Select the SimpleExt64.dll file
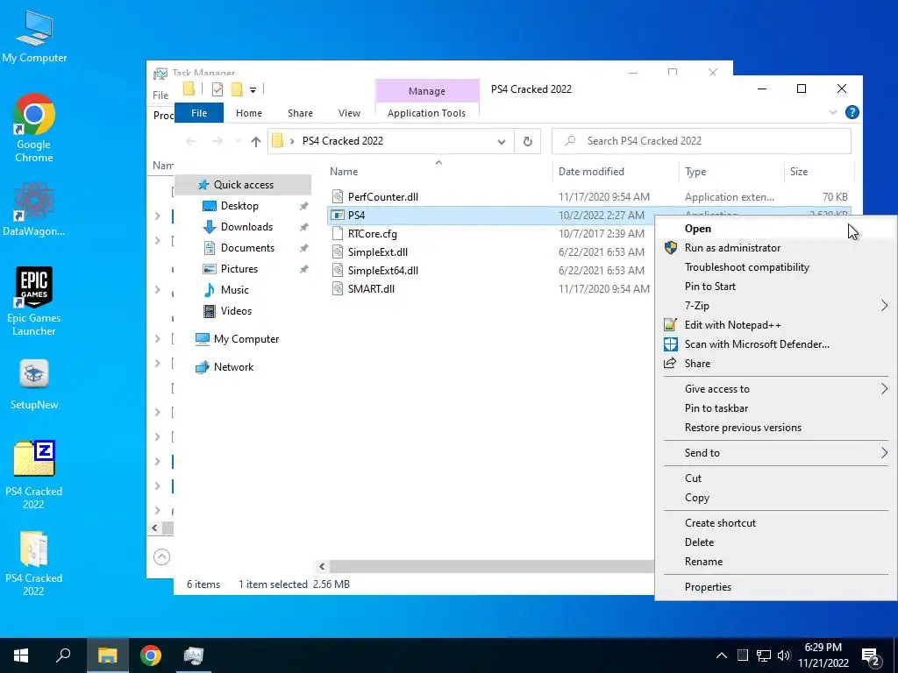Image resolution: width=898 pixels, height=673 pixels. (382, 270)
